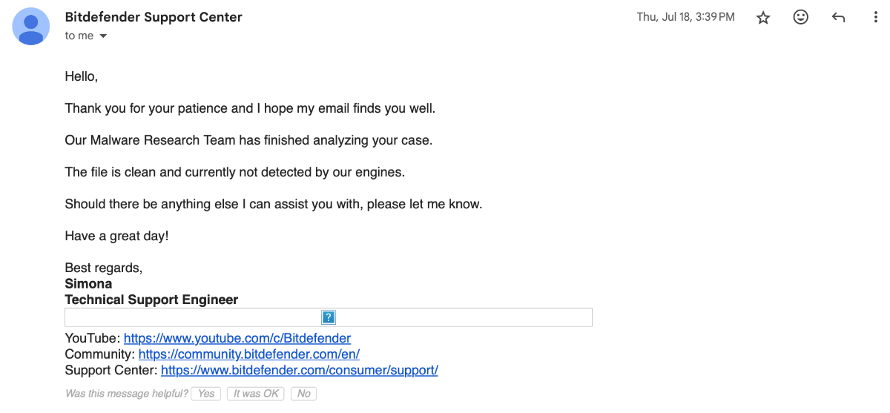Add an emoji reaction to the email
This screenshot has height=413, width=890.
click(x=801, y=17)
